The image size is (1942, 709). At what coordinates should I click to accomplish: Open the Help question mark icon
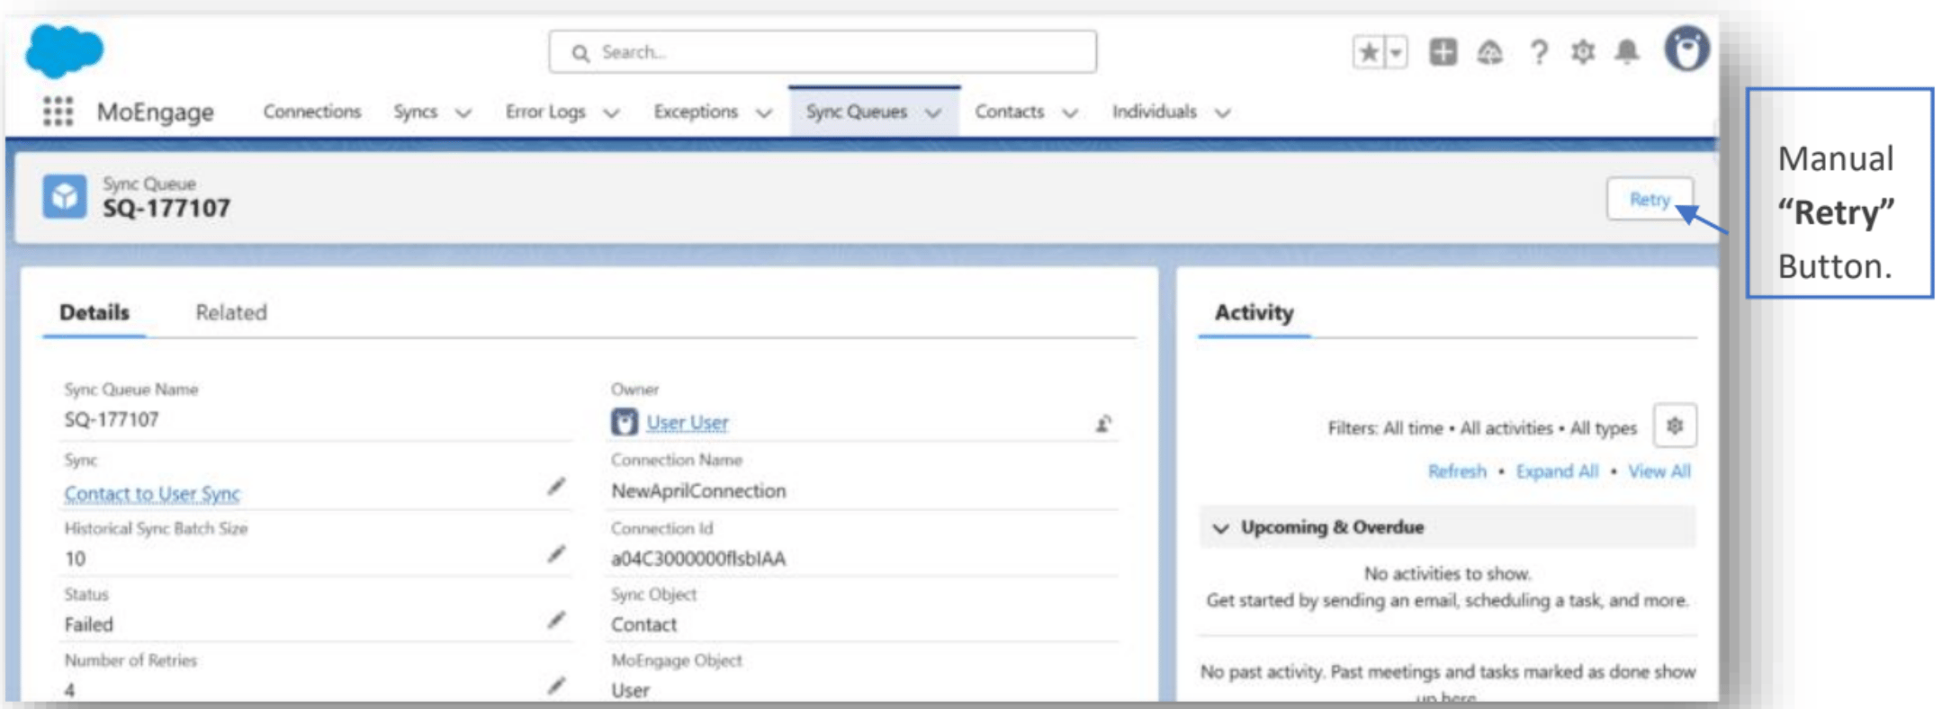point(1539,52)
